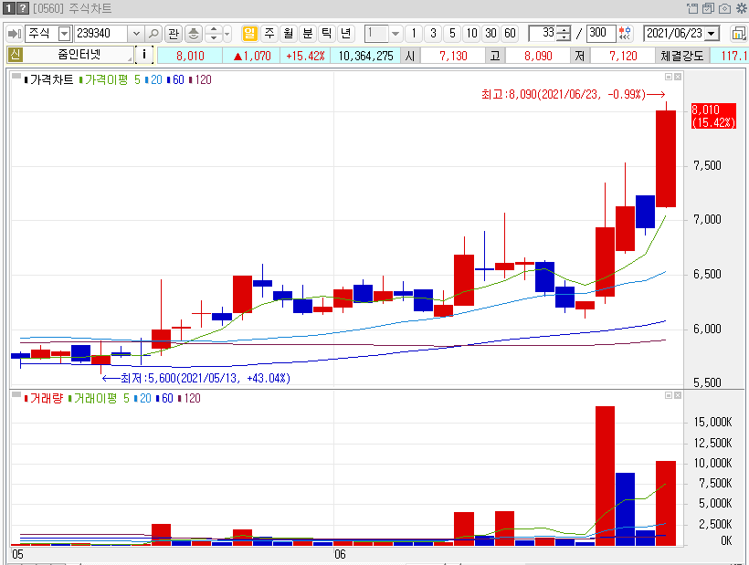
Task: Click the up/down arrows to switch stock
Action: [x=214, y=34]
